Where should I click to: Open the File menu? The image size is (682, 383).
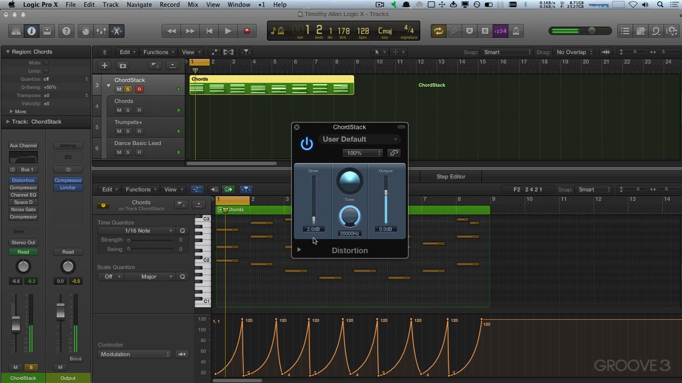[x=71, y=5]
